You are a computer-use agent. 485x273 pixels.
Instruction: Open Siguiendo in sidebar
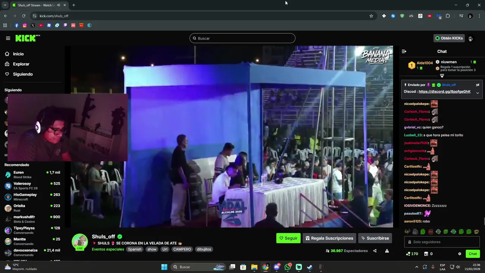click(23, 74)
